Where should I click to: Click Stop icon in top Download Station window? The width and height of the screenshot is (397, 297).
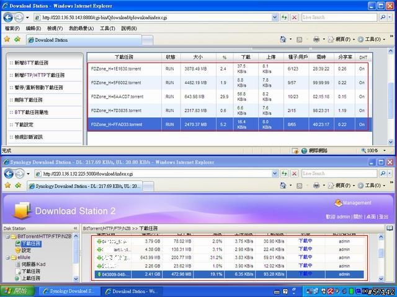pyautogui.click(x=294, y=17)
